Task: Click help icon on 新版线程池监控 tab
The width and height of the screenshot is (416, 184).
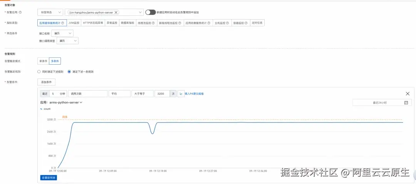Action: pos(179,23)
